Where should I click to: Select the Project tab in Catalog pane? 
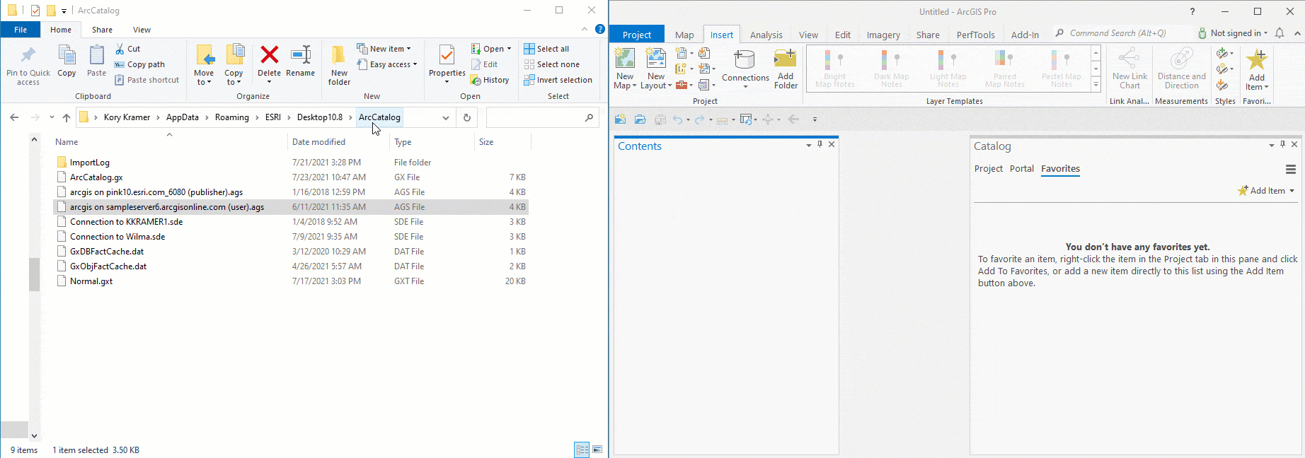pyautogui.click(x=989, y=169)
